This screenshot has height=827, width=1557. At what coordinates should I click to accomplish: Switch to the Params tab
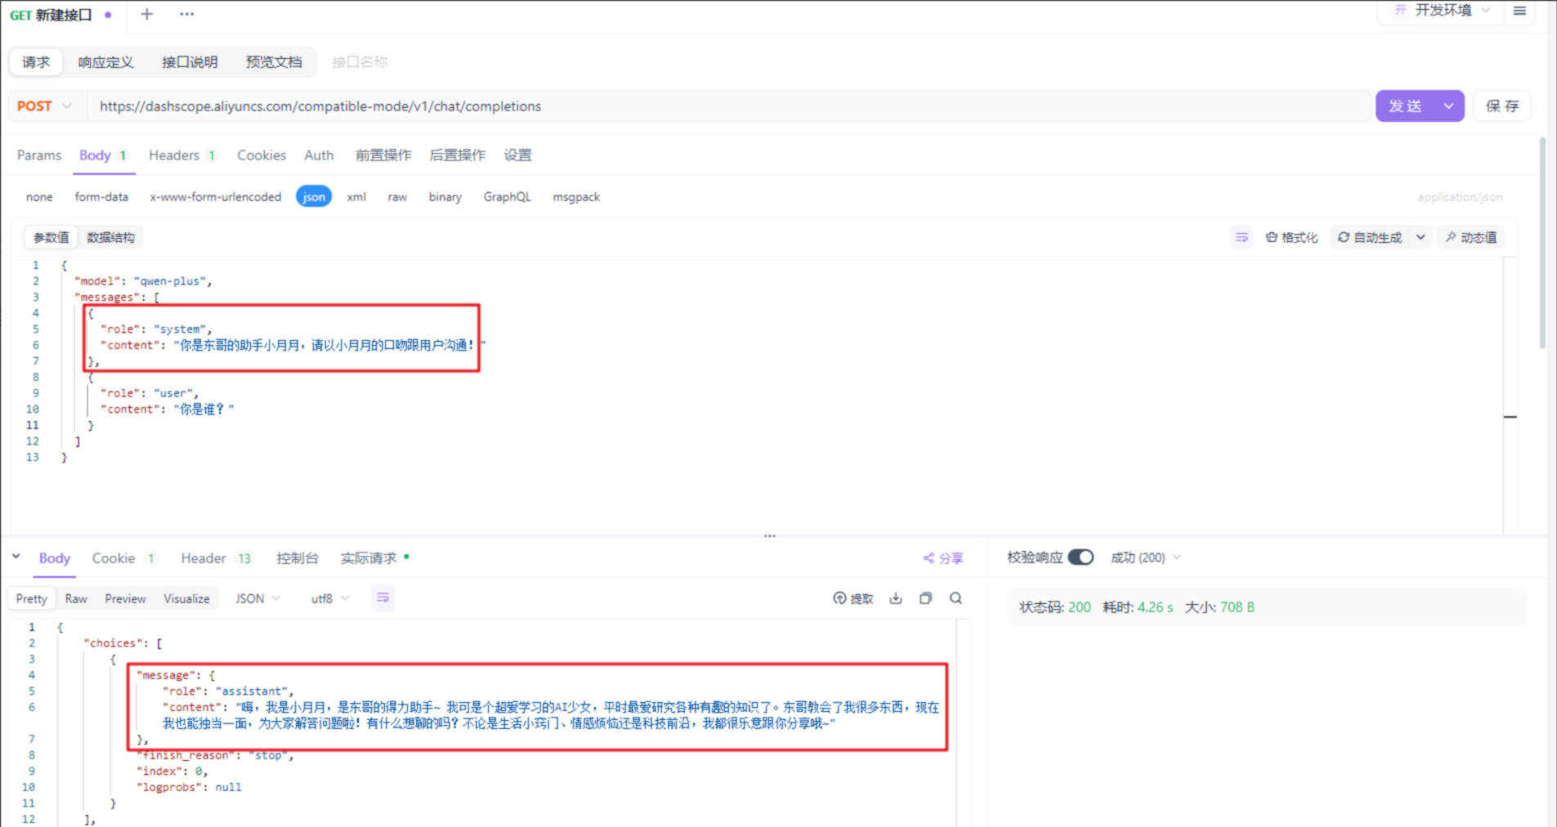point(39,155)
